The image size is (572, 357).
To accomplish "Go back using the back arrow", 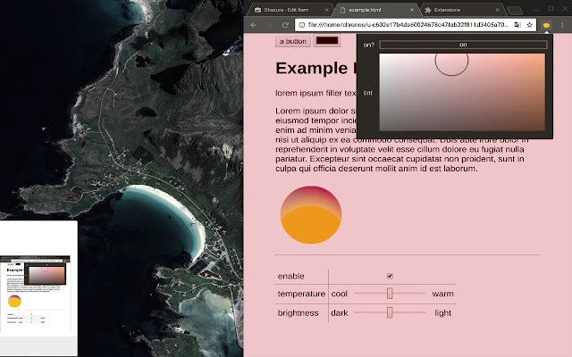I will (254, 25).
